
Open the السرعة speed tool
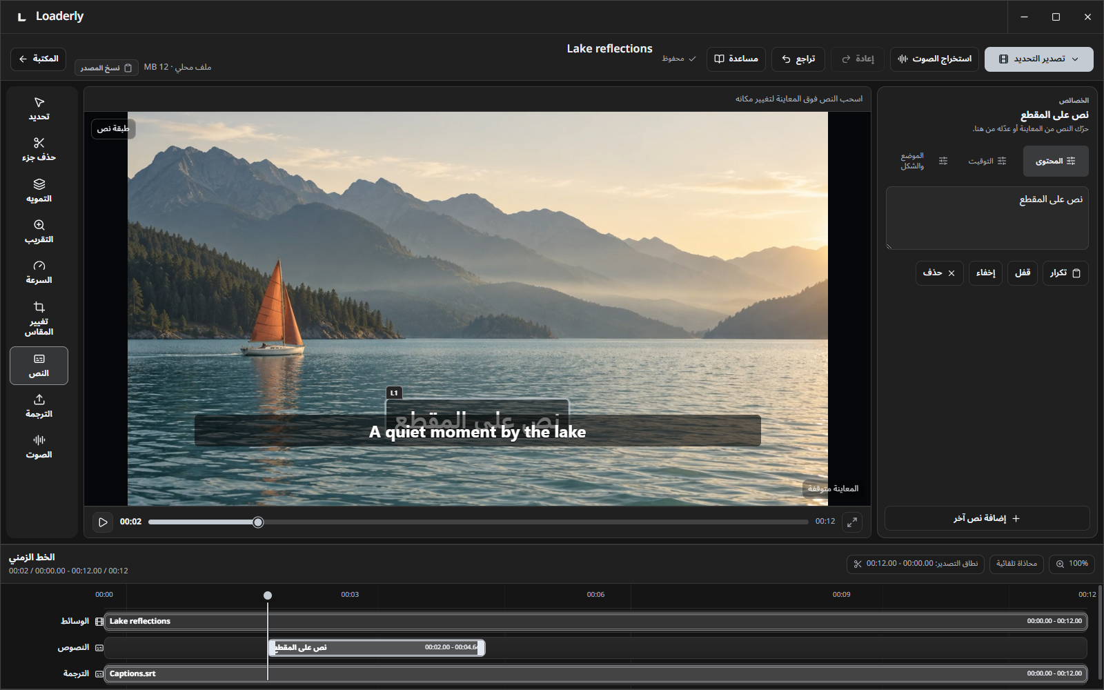click(x=39, y=273)
